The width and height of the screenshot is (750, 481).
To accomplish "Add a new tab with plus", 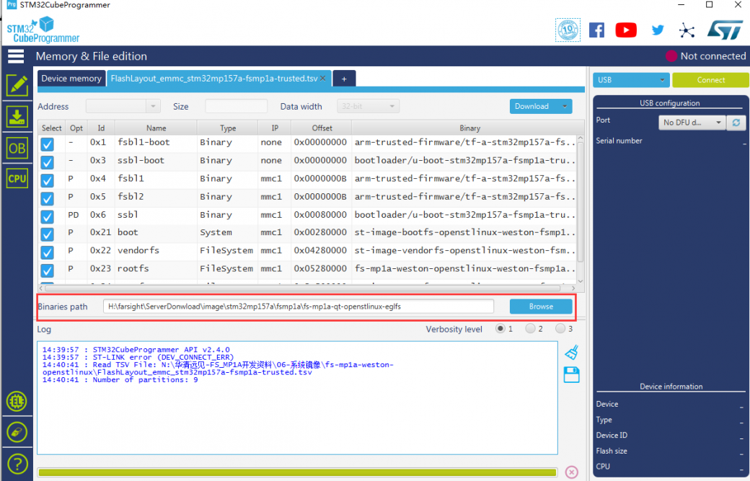I will pyautogui.click(x=344, y=79).
